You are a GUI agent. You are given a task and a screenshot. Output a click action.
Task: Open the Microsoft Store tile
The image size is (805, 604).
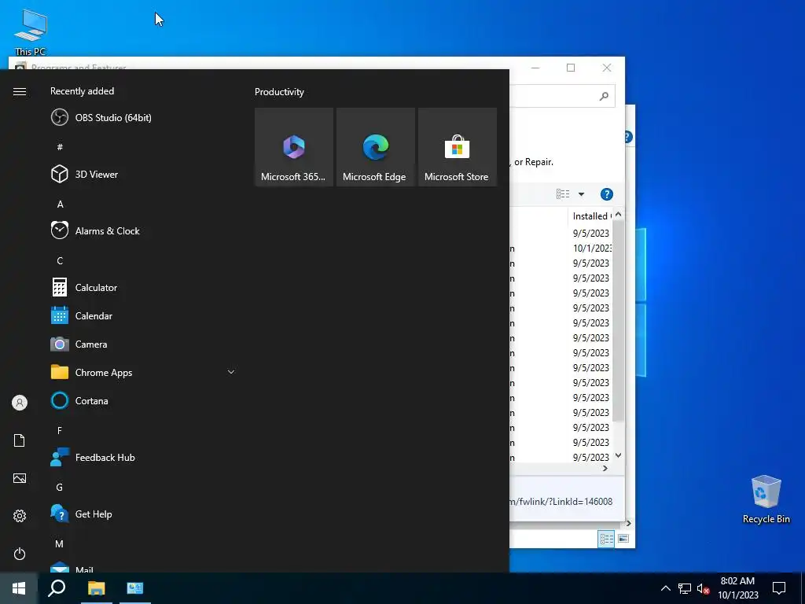tap(457, 147)
